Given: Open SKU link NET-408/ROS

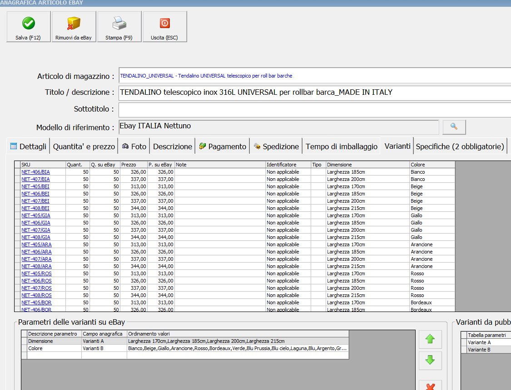Looking at the screenshot, I should pyautogui.click(x=36, y=295).
